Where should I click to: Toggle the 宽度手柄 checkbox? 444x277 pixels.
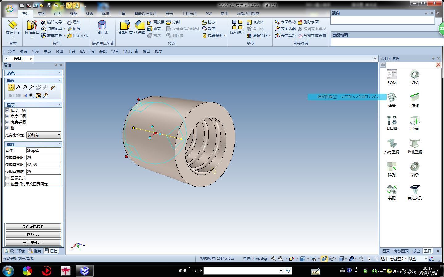[7, 116]
